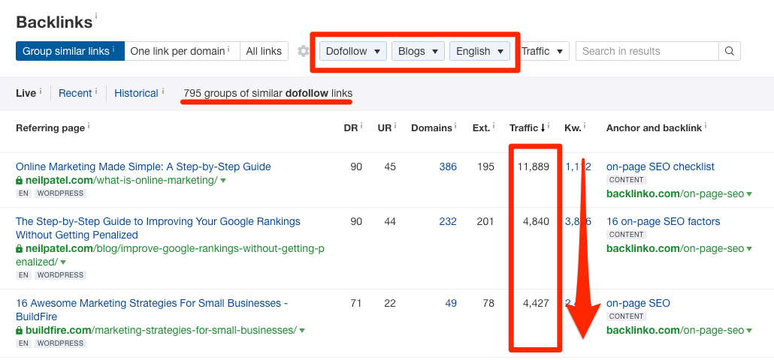Click info icon next to Domains column
The height and width of the screenshot is (360, 774).
tap(456, 125)
